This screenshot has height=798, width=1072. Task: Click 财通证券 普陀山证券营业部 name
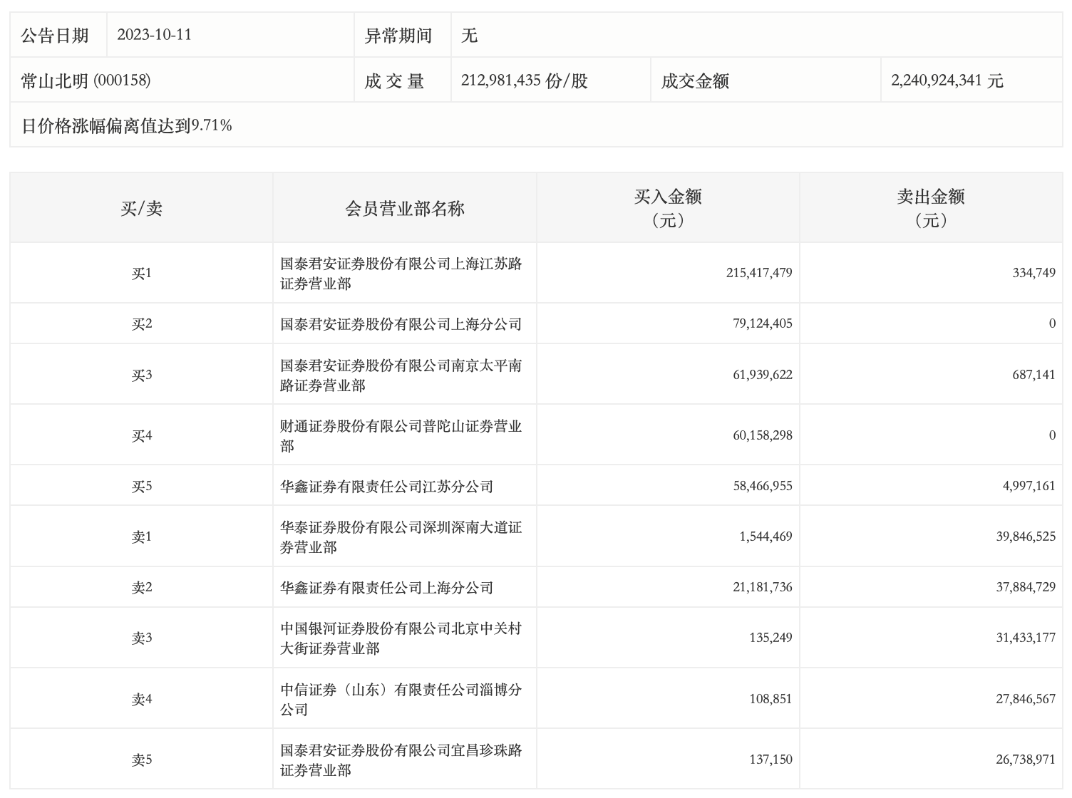coord(401,436)
